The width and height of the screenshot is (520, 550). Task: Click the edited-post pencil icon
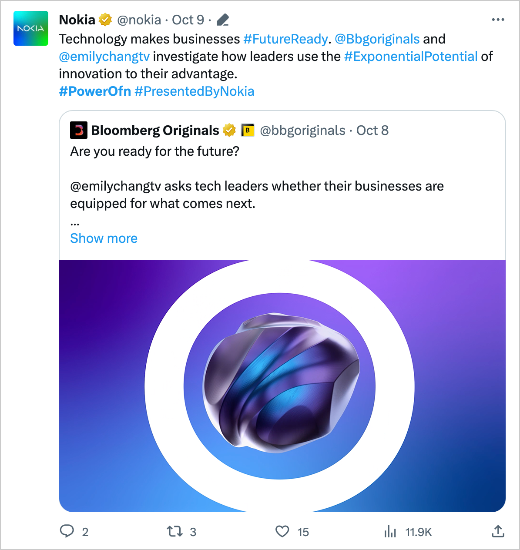click(223, 20)
